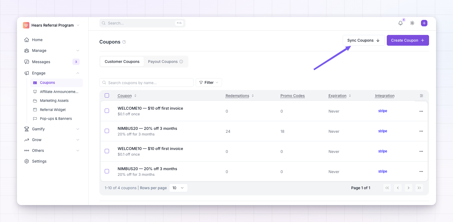Focus the global Search field
Screen dimensions: 453x222
[142, 23]
